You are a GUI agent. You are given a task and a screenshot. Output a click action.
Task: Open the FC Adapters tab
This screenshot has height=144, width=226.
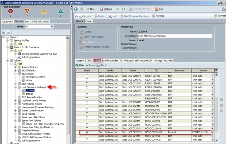pyautogui.click(x=126, y=60)
